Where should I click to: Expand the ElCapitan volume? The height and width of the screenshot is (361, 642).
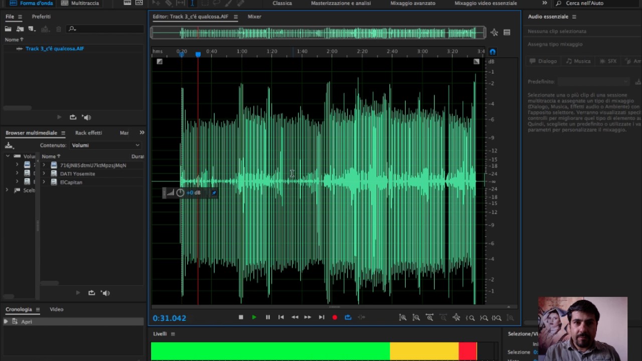pos(44,182)
